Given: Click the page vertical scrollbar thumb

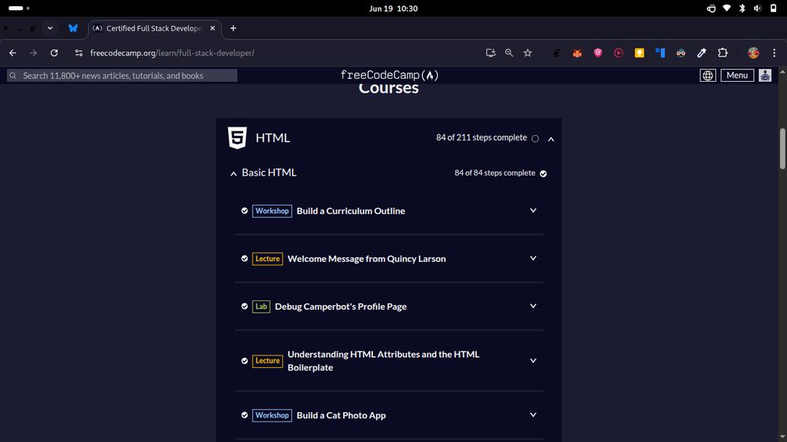Looking at the screenshot, I should coord(782,149).
